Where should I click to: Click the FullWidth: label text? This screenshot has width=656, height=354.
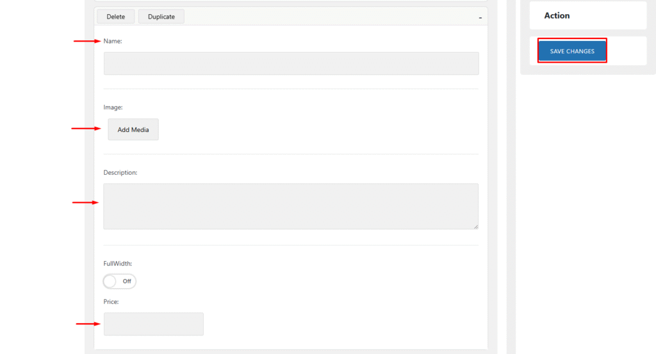118,263
